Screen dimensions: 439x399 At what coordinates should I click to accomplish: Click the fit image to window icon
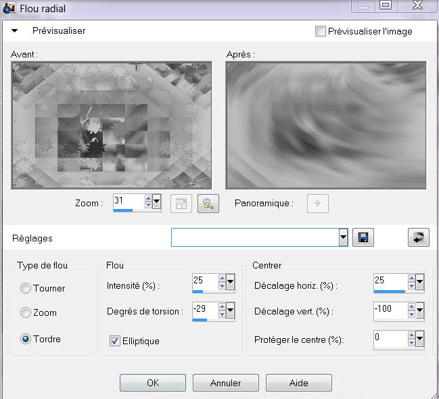(181, 204)
